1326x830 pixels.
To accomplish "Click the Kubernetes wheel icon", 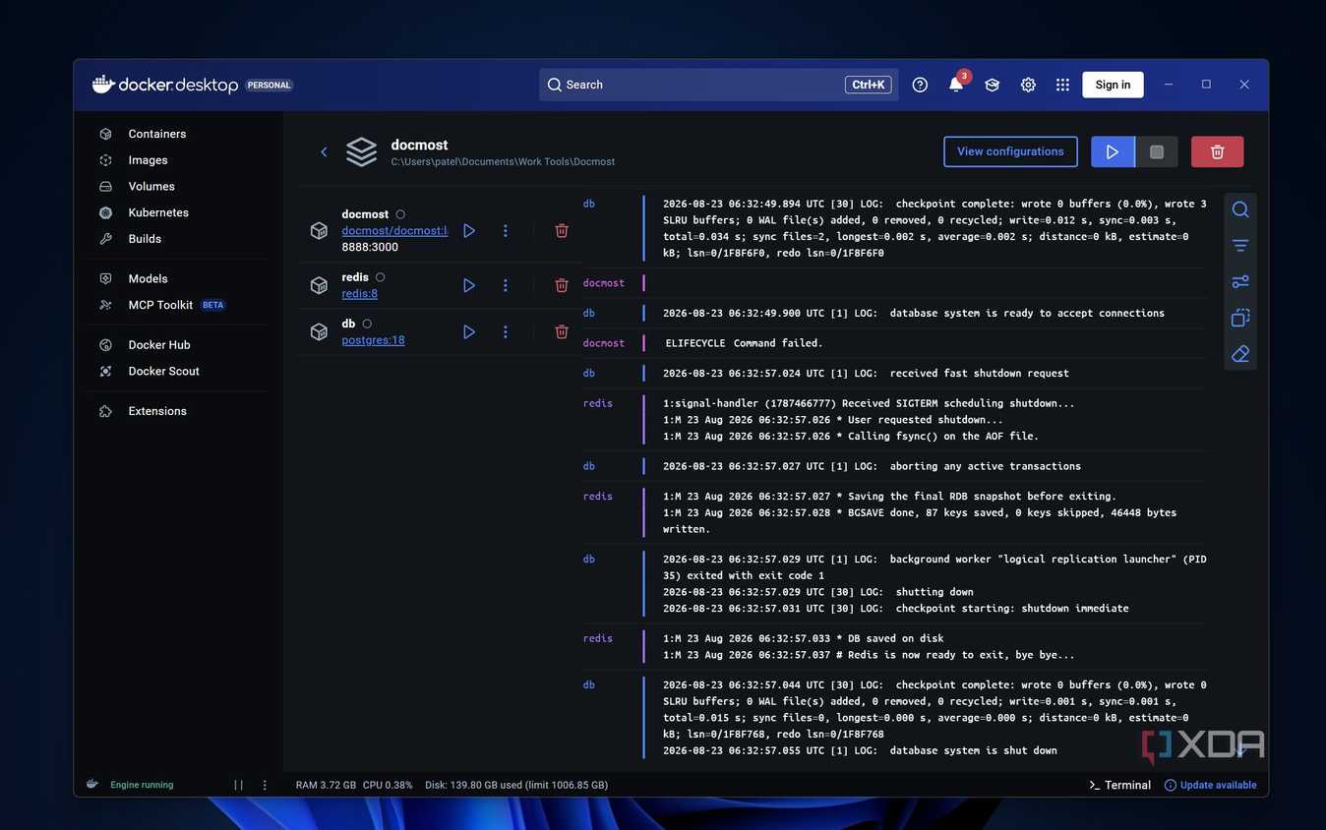I will tap(105, 212).
